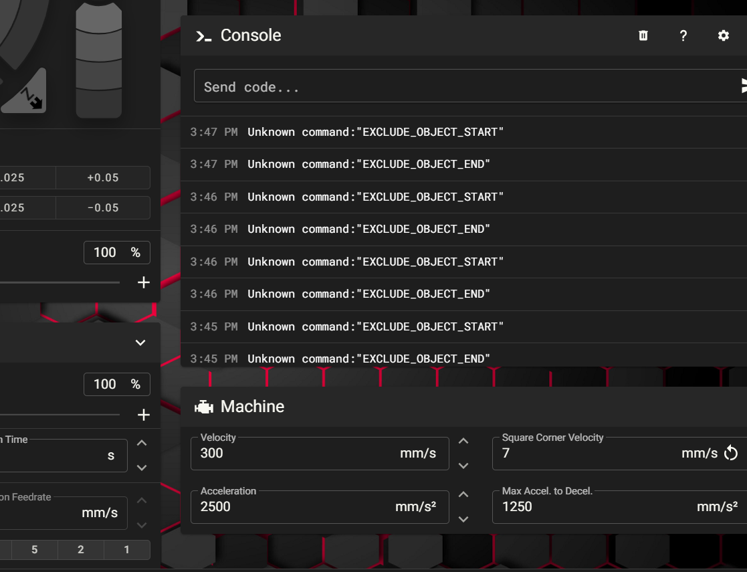Increase Acceleration with the up arrow
Screen dimensions: 747x572
[x=463, y=495]
